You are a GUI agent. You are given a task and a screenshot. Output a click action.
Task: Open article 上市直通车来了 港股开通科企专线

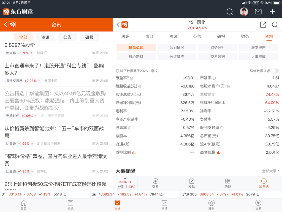click(54, 69)
